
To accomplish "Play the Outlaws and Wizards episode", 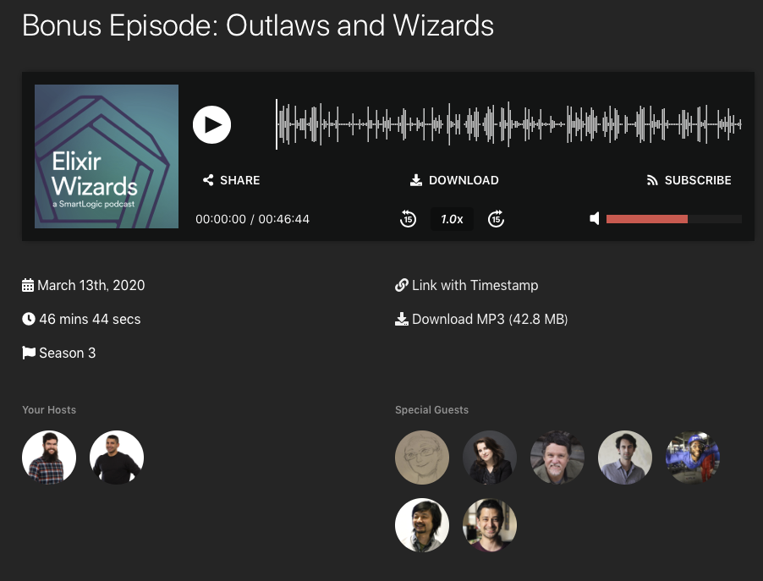I will pos(211,124).
